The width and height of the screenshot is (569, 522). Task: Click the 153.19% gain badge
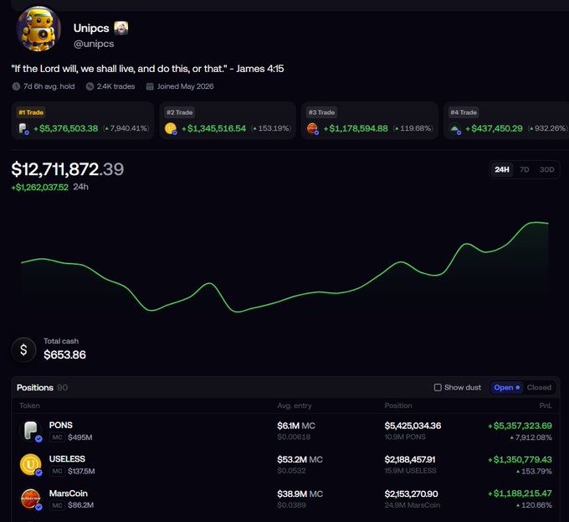click(x=271, y=128)
